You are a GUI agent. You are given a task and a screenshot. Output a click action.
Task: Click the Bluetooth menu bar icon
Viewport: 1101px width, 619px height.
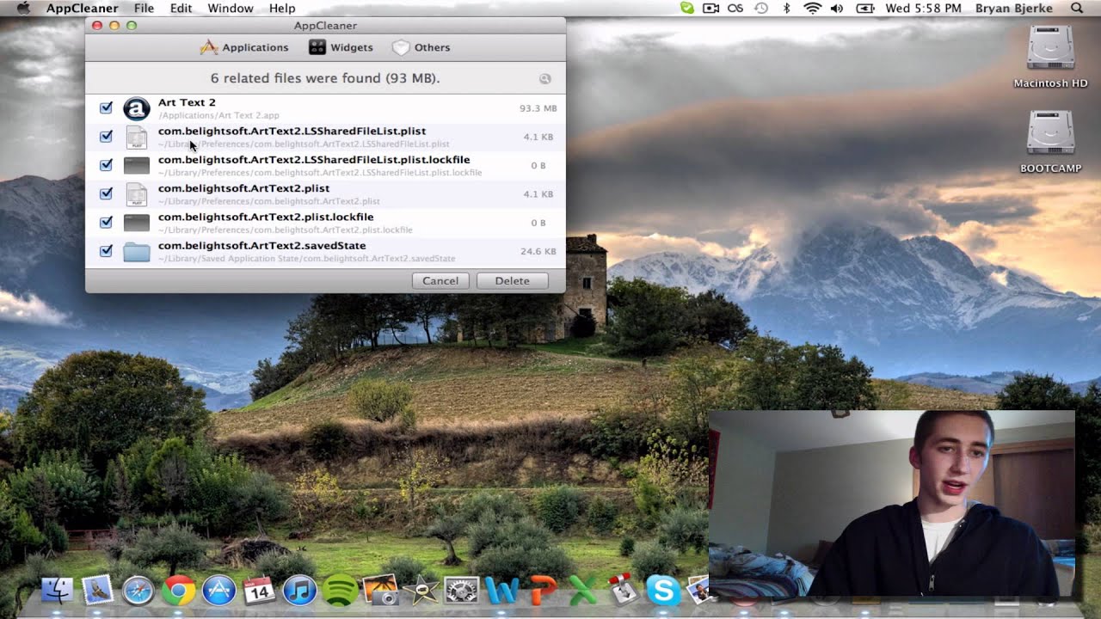(786, 8)
